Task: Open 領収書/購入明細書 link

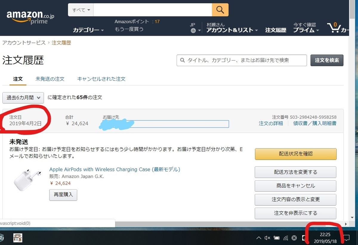Action: [x=315, y=123]
